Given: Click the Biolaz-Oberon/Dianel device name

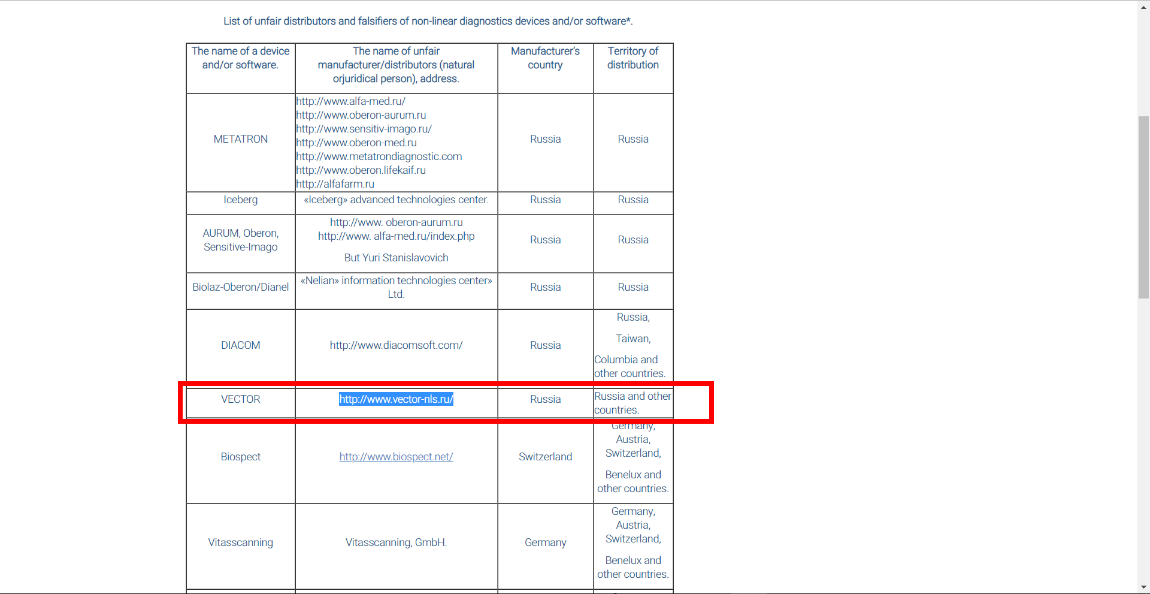Looking at the screenshot, I should pos(240,287).
